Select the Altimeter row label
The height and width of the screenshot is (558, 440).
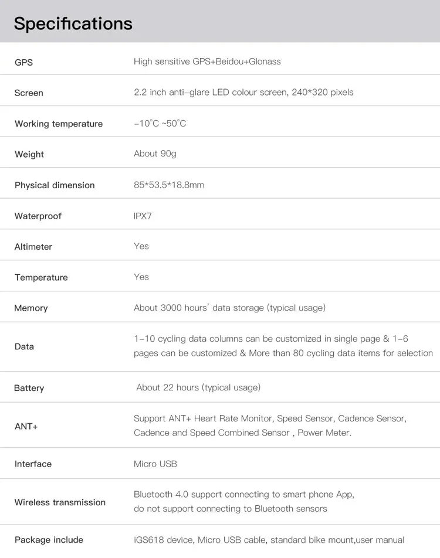33,247
